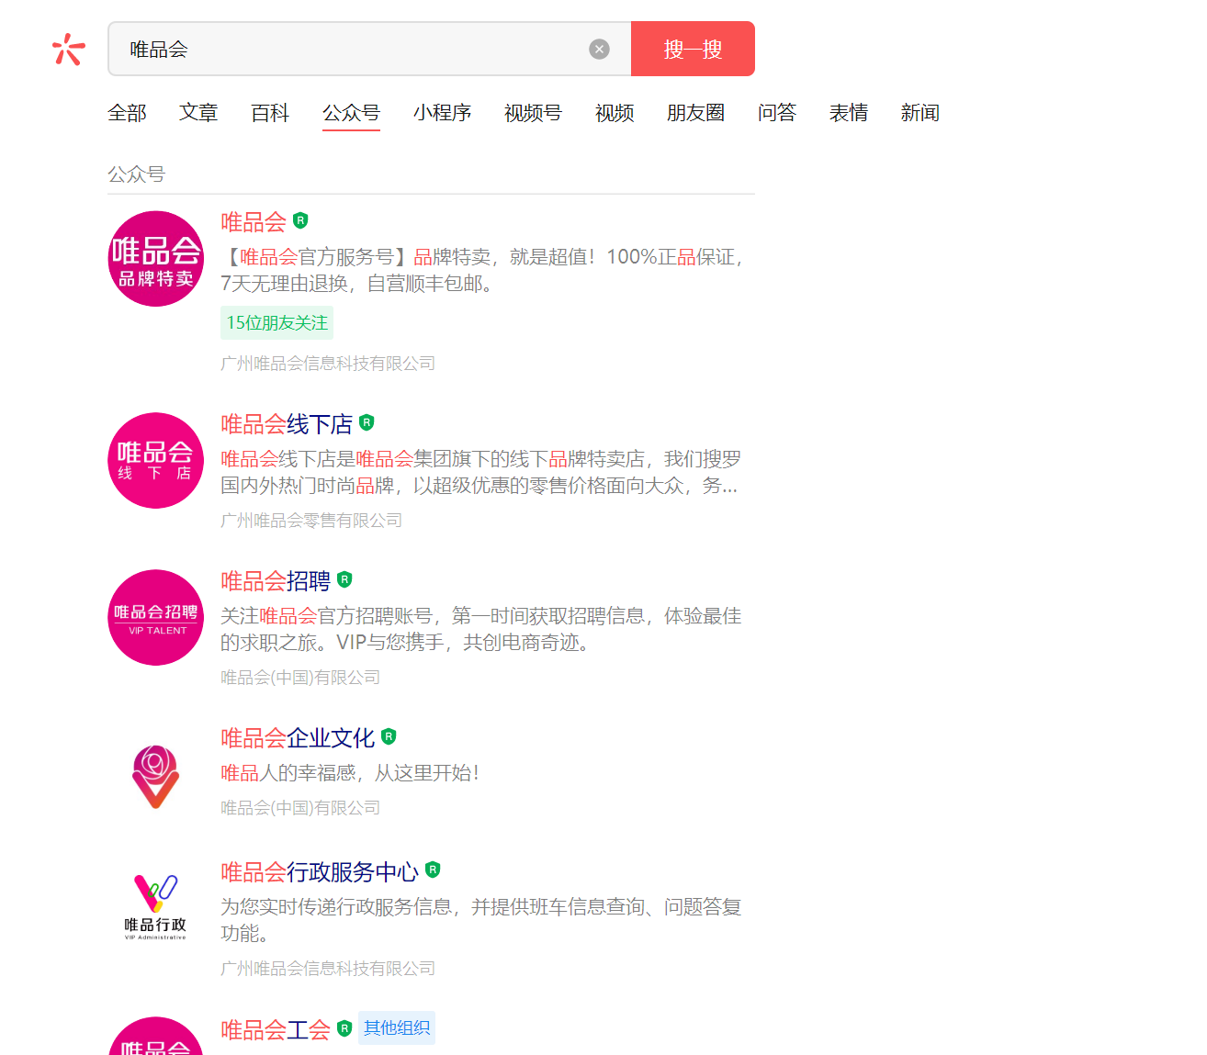Switch to the 文章 tab
The width and height of the screenshot is (1207, 1055).
pos(198,113)
